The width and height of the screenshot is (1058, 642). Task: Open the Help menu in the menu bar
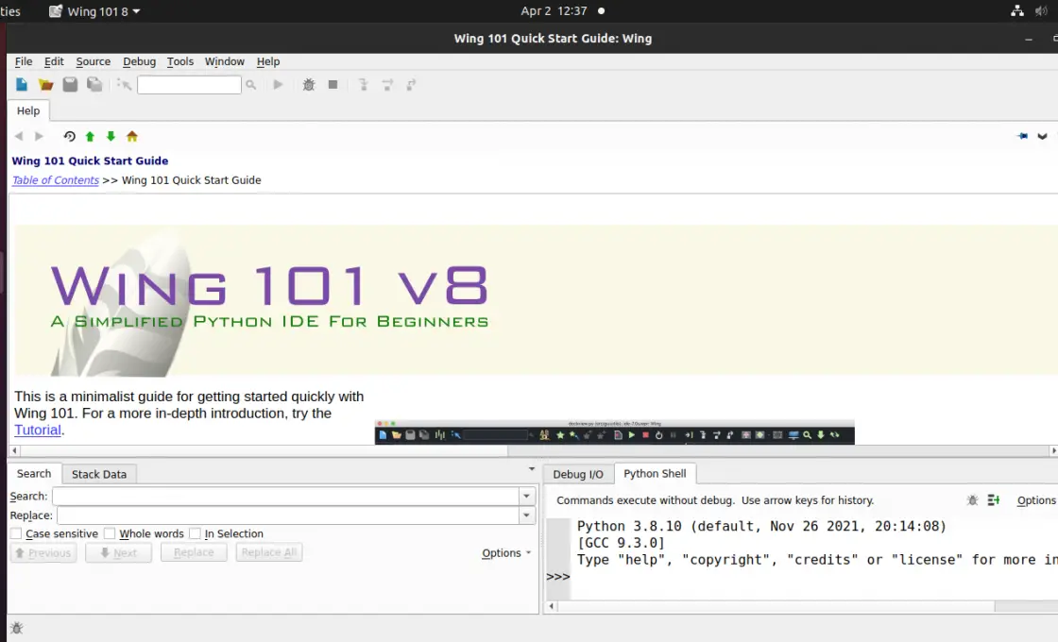tap(268, 61)
